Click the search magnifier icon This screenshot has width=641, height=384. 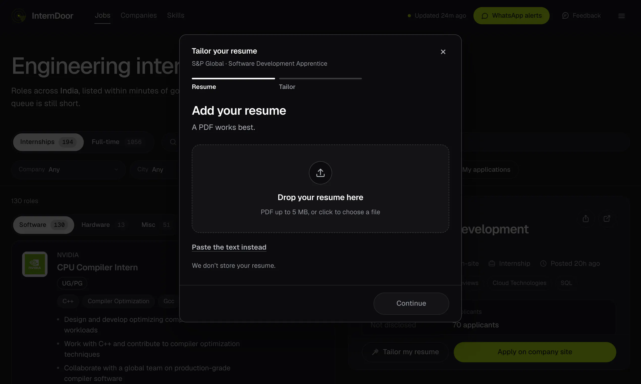click(x=173, y=142)
